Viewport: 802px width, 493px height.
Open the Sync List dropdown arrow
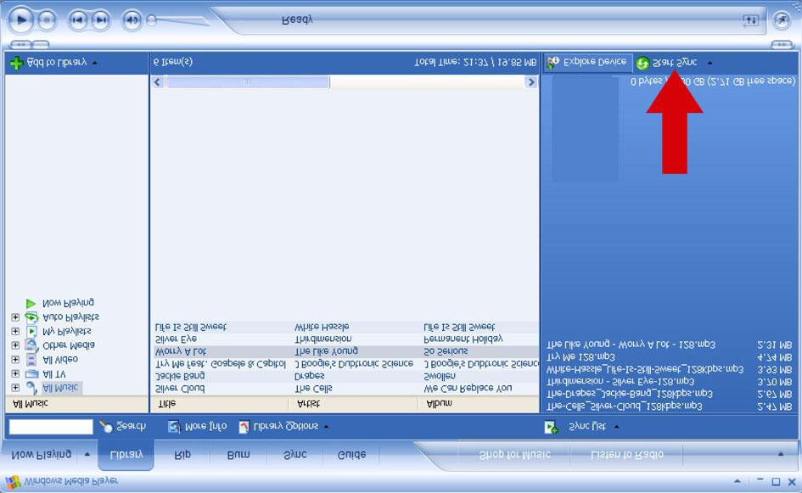(x=617, y=427)
